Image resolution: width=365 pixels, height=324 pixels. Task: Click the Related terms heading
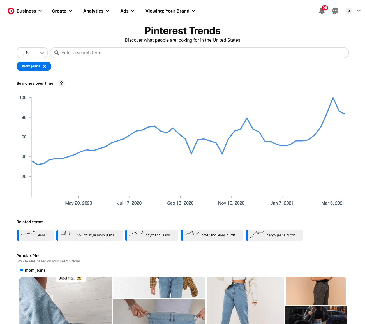coord(30,222)
